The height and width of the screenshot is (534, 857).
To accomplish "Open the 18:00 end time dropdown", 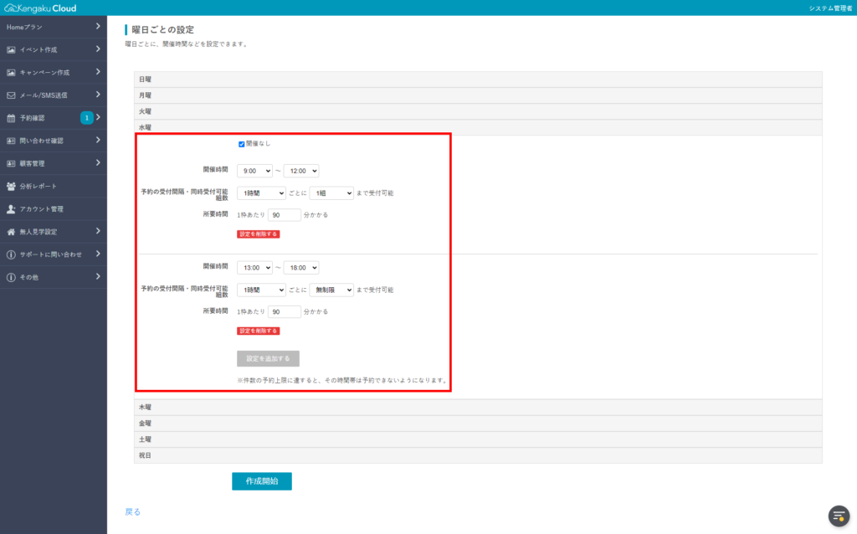I will pyautogui.click(x=301, y=268).
